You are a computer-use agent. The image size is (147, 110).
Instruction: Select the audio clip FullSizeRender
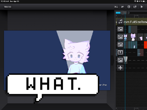[135, 22]
